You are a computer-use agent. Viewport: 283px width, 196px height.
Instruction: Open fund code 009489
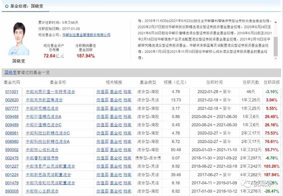point(12,125)
